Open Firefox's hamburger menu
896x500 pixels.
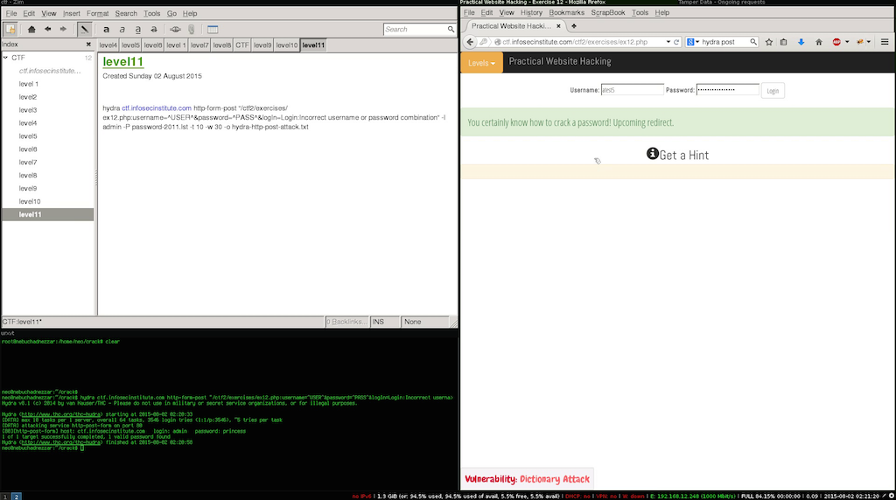[x=885, y=42]
